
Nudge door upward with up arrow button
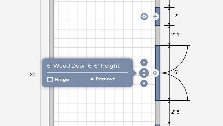144,62
